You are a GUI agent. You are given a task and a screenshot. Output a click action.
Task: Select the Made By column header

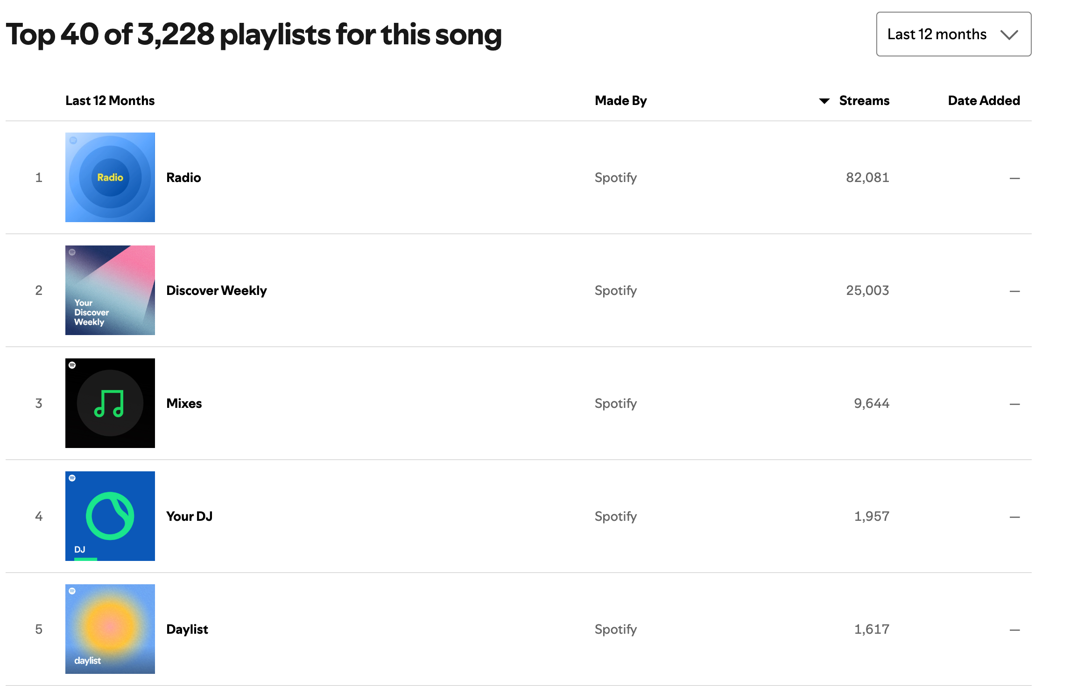pos(620,101)
